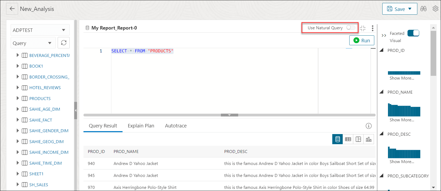The image size is (441, 191).
Task: Enable the Use Natural Query toggle
Action: tap(351, 28)
